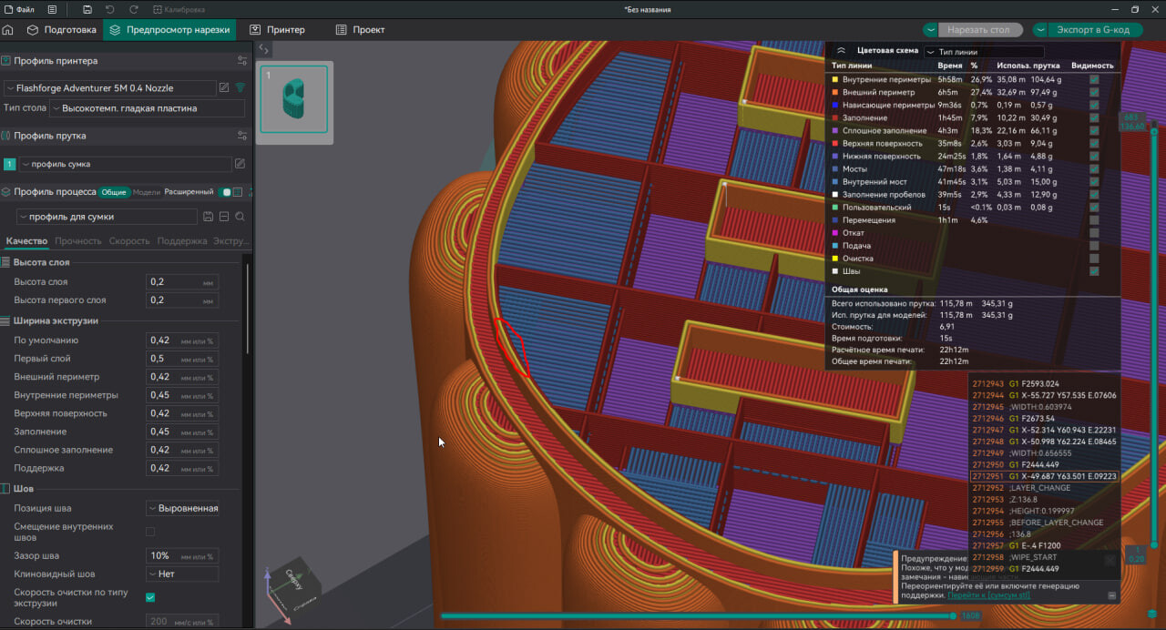The image size is (1166, 630).
Task: Open the 'Скорость' settings tab
Action: tap(128, 241)
